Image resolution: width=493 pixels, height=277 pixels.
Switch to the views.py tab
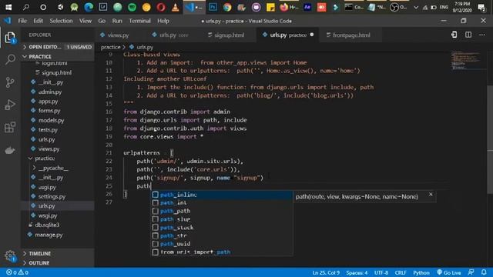[118, 35]
